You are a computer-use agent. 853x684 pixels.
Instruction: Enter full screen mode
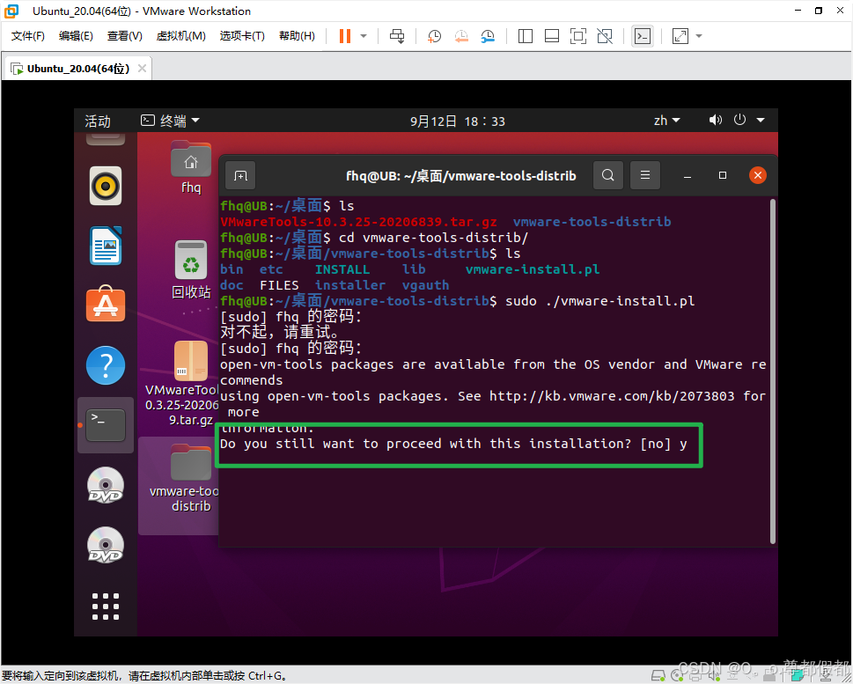coord(578,36)
